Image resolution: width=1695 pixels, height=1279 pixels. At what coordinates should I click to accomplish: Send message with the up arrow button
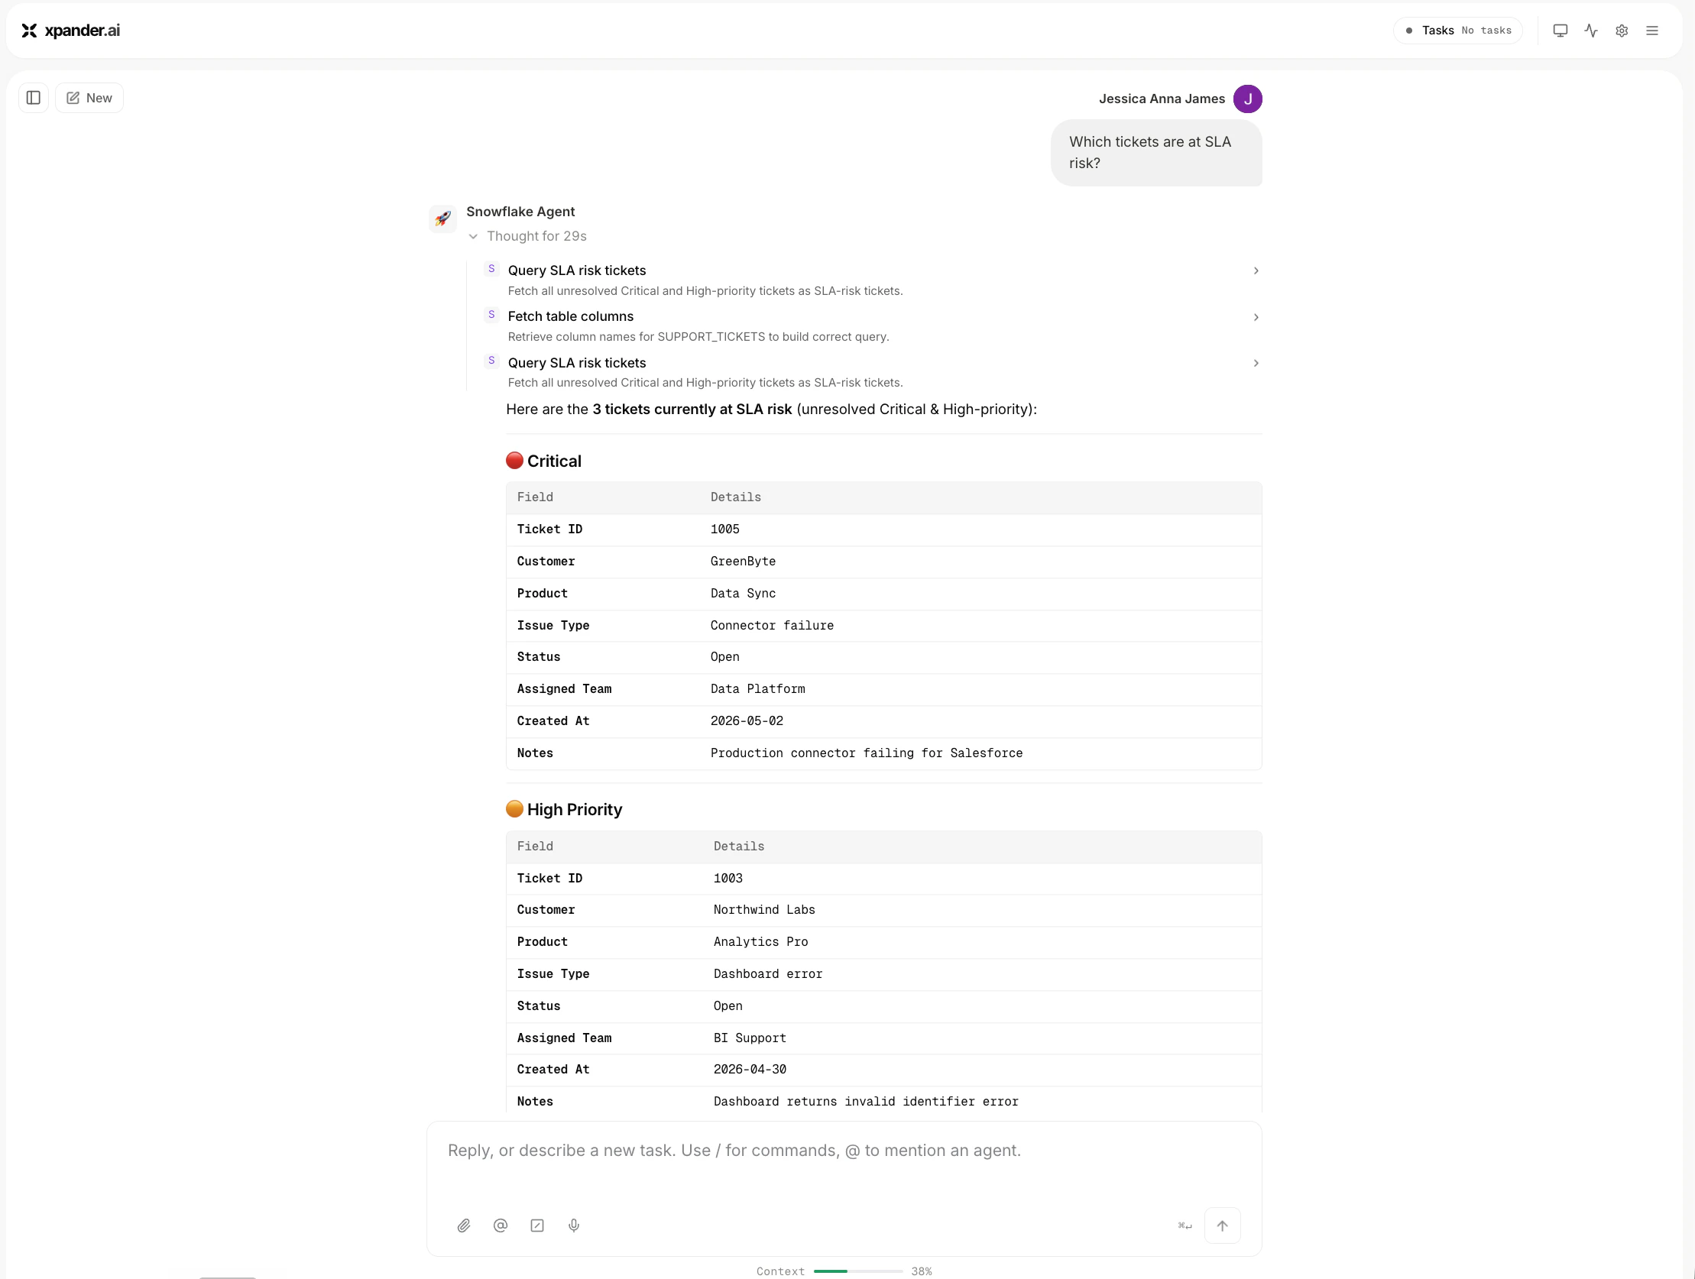point(1222,1226)
